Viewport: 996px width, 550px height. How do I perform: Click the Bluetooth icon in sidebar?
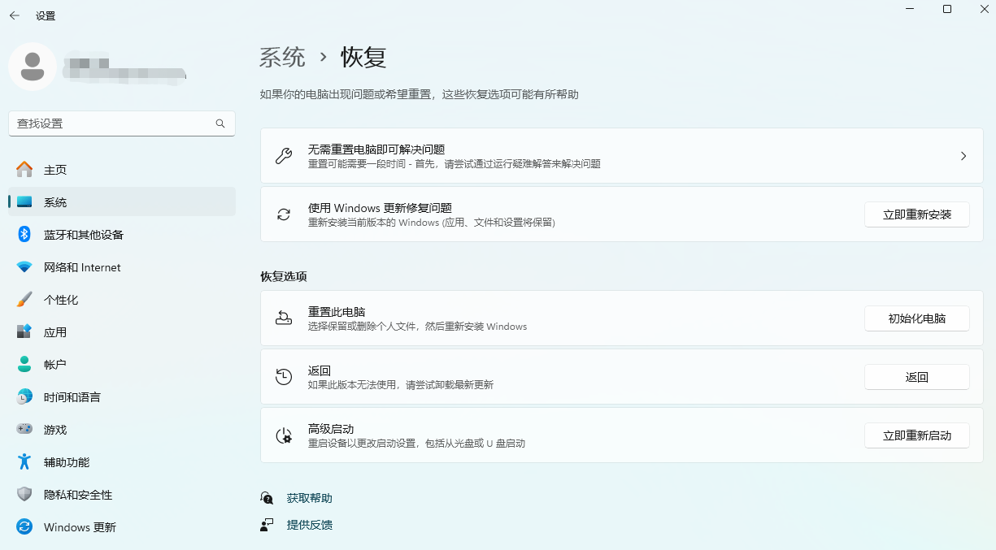(24, 235)
